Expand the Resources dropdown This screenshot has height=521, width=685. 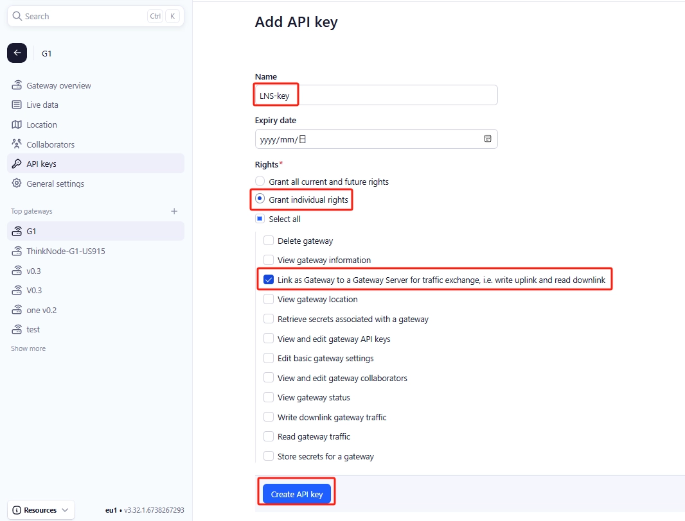pos(41,509)
